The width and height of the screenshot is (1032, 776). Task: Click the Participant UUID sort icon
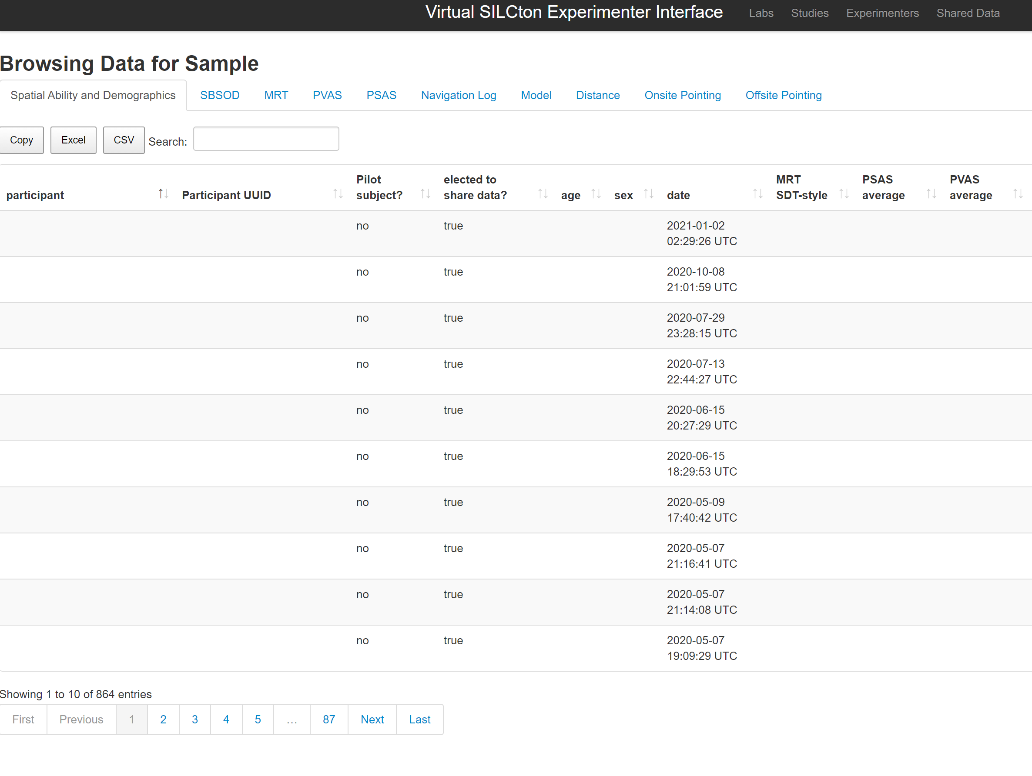(338, 193)
